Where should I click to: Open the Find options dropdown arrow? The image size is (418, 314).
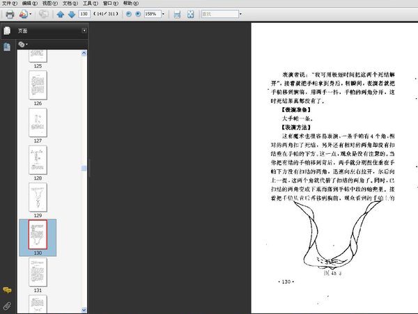pos(240,14)
